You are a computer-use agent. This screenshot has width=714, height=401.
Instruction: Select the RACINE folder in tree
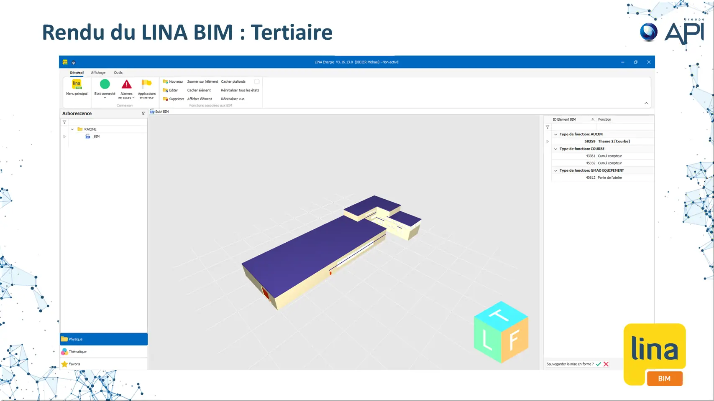[87, 129]
